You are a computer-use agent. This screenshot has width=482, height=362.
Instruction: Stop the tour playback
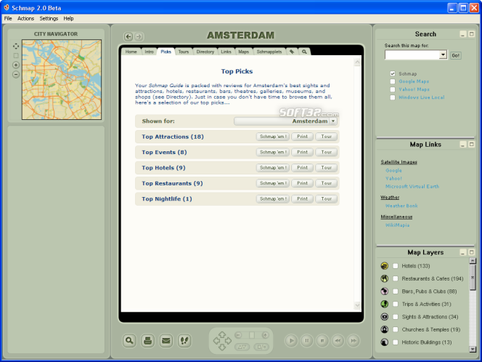(322, 341)
